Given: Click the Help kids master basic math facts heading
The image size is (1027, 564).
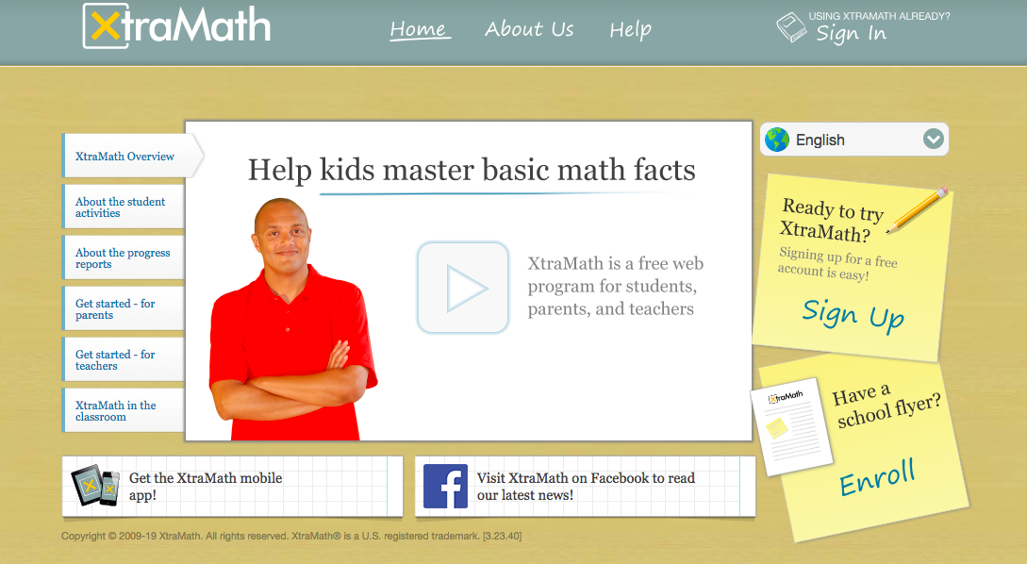Looking at the screenshot, I should pos(472,170).
